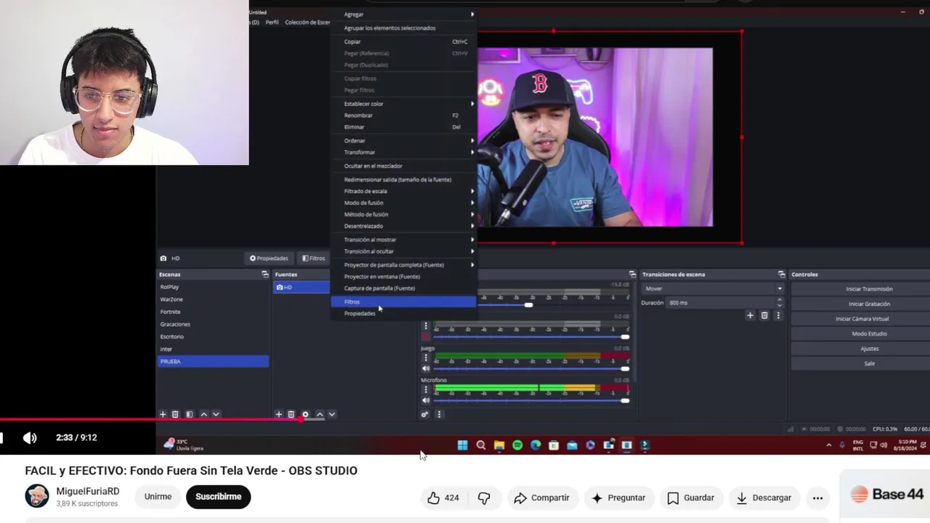Open source properties gear in Fuentes toolbar
The image size is (930, 523).
pos(305,414)
